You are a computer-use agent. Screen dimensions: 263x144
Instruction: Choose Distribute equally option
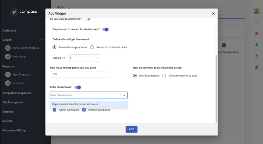click(135, 76)
